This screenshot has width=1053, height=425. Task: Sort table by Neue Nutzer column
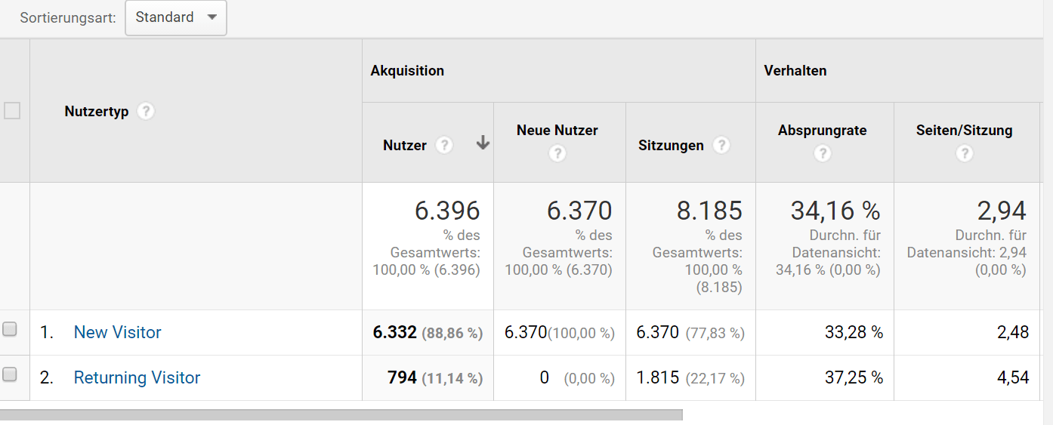[557, 131]
